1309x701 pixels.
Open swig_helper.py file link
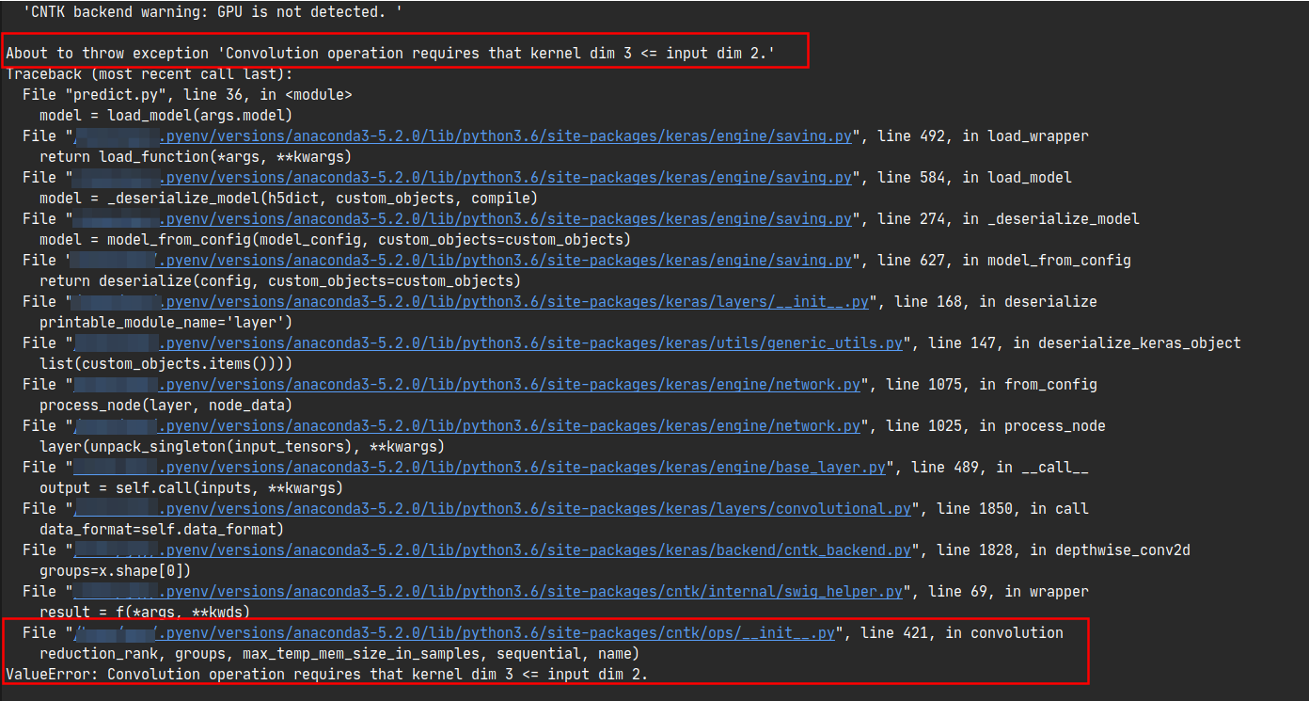(x=522, y=591)
